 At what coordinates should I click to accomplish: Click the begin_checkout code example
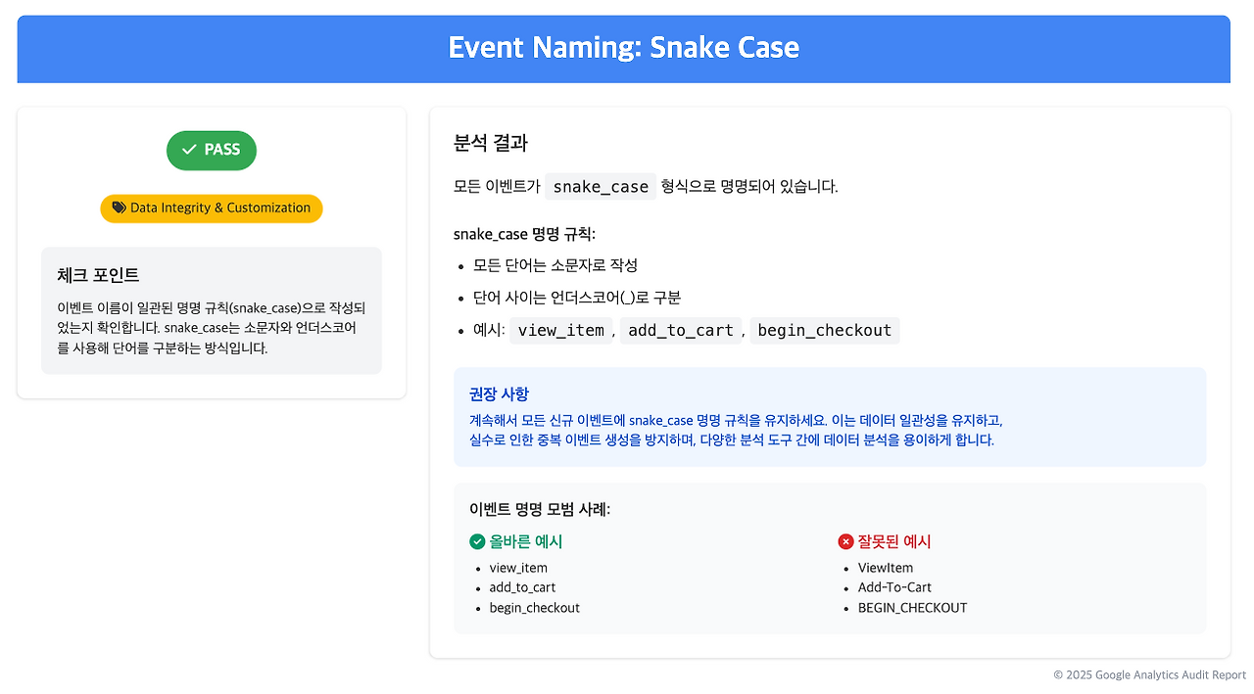825,330
